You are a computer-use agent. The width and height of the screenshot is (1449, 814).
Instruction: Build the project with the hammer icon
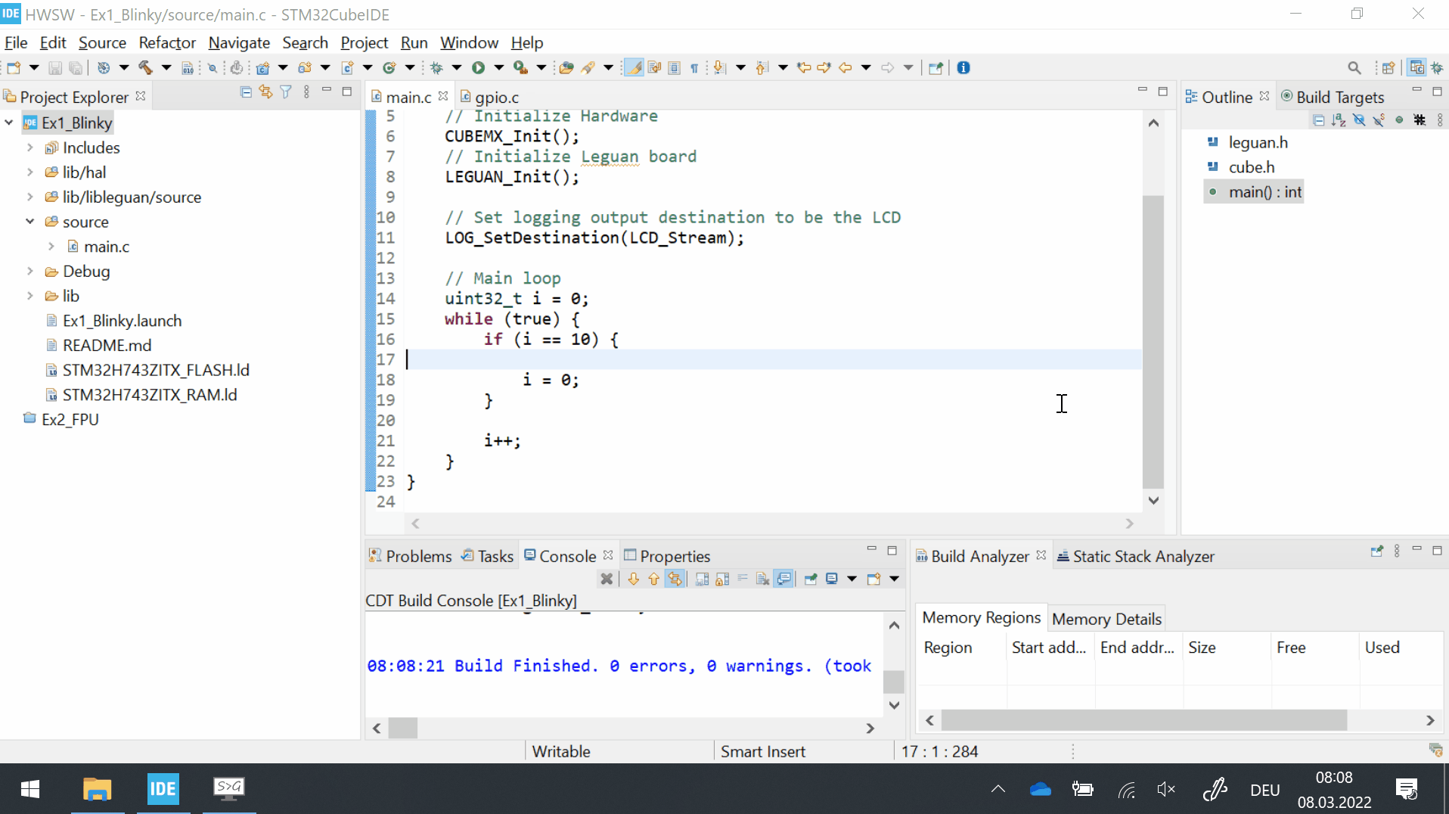[x=145, y=67]
